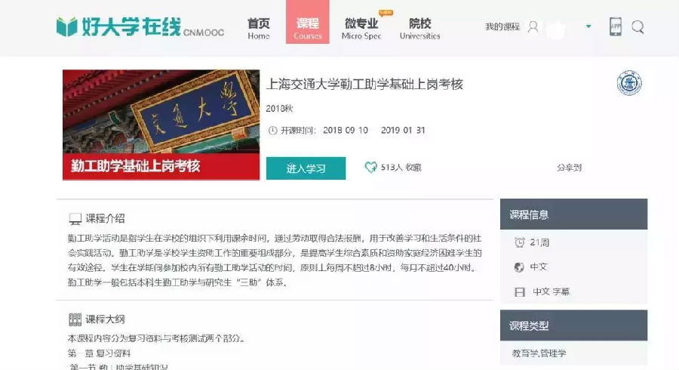679x370 pixels.
Task: Open the user profile icon
Action: pos(533,27)
